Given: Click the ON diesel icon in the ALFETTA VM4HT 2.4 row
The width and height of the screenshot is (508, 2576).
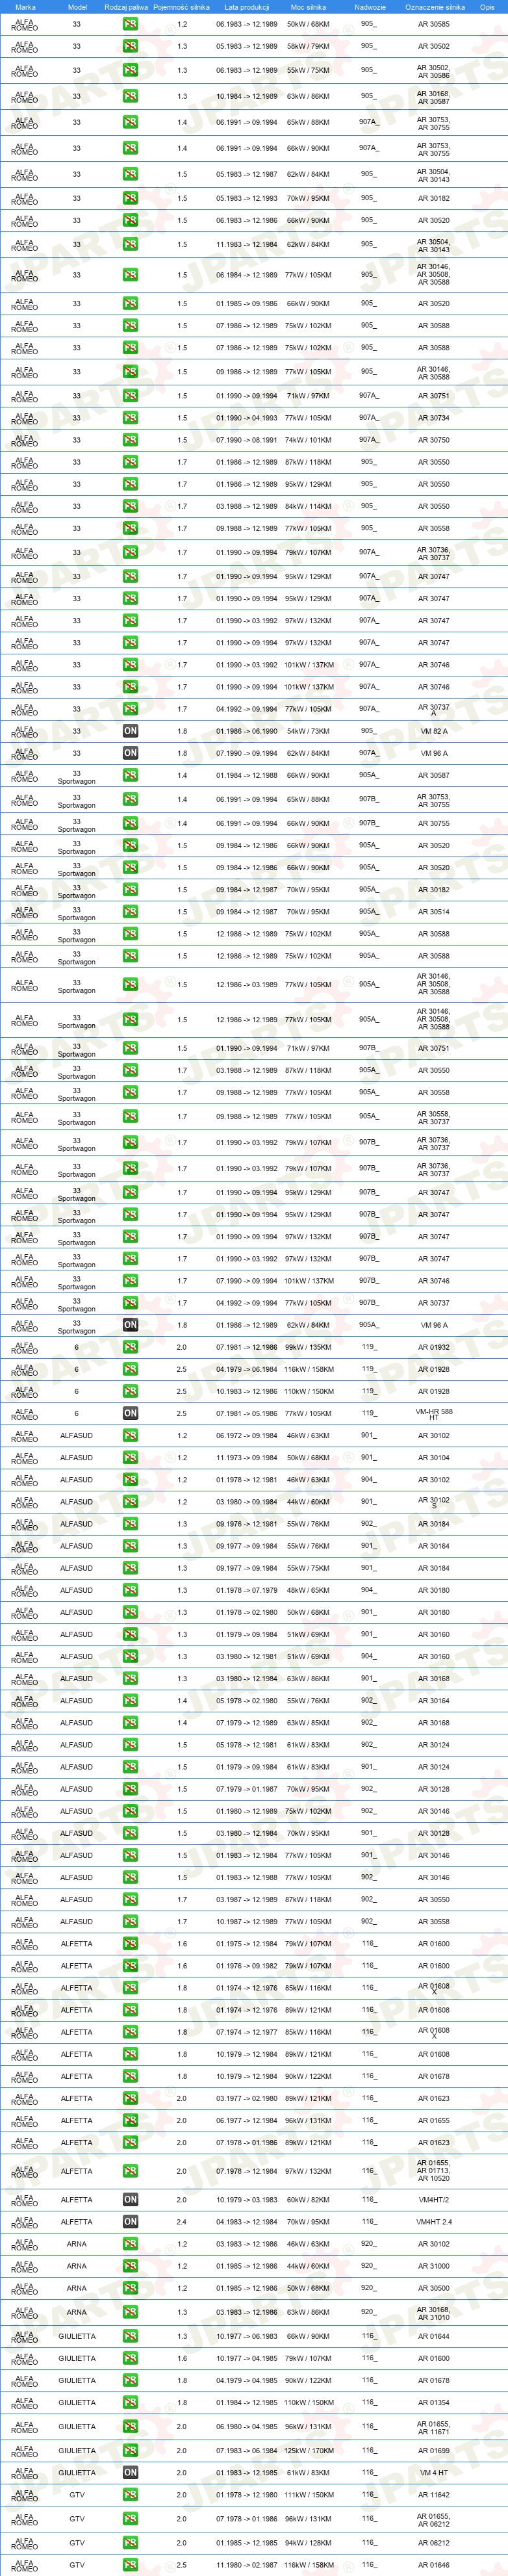Looking at the screenshot, I should [x=130, y=2221].
